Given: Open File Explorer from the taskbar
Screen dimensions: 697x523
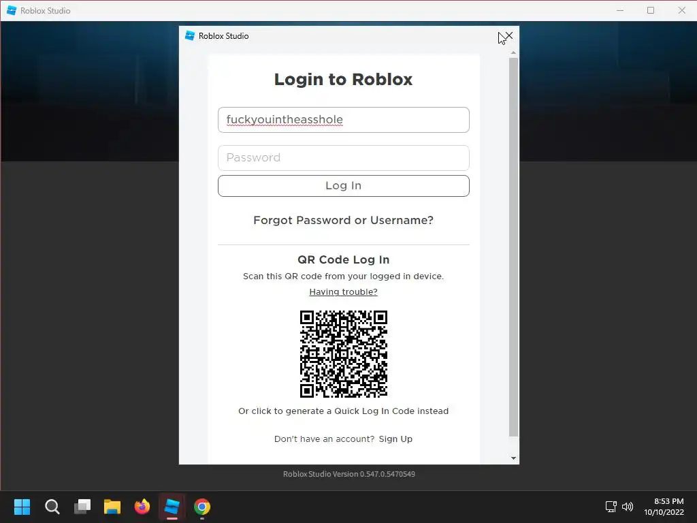Looking at the screenshot, I should click(112, 507).
